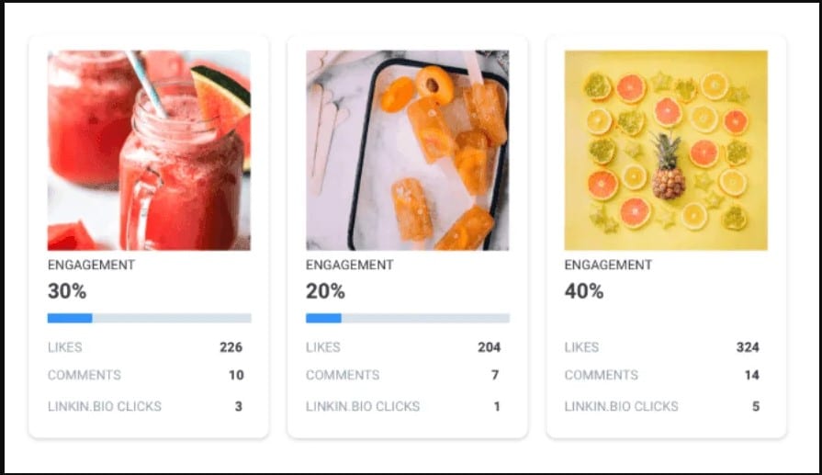Click the comments count of 7
The width and height of the screenshot is (822, 475).
click(x=495, y=375)
